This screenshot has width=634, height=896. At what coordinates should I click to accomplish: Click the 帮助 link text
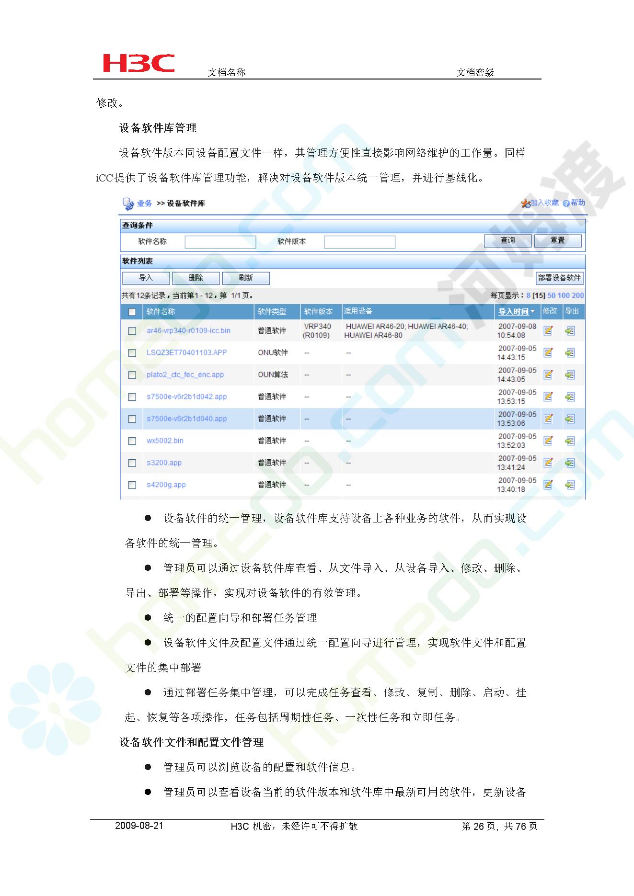coord(578,203)
